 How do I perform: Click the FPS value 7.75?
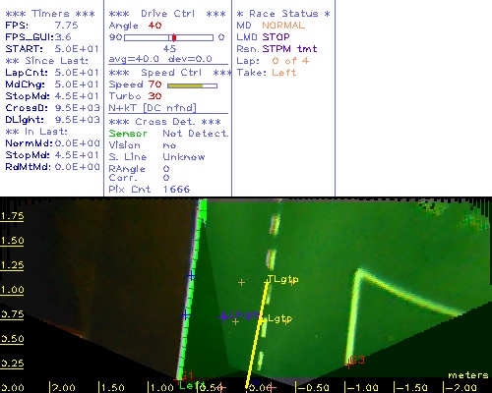tap(67, 26)
